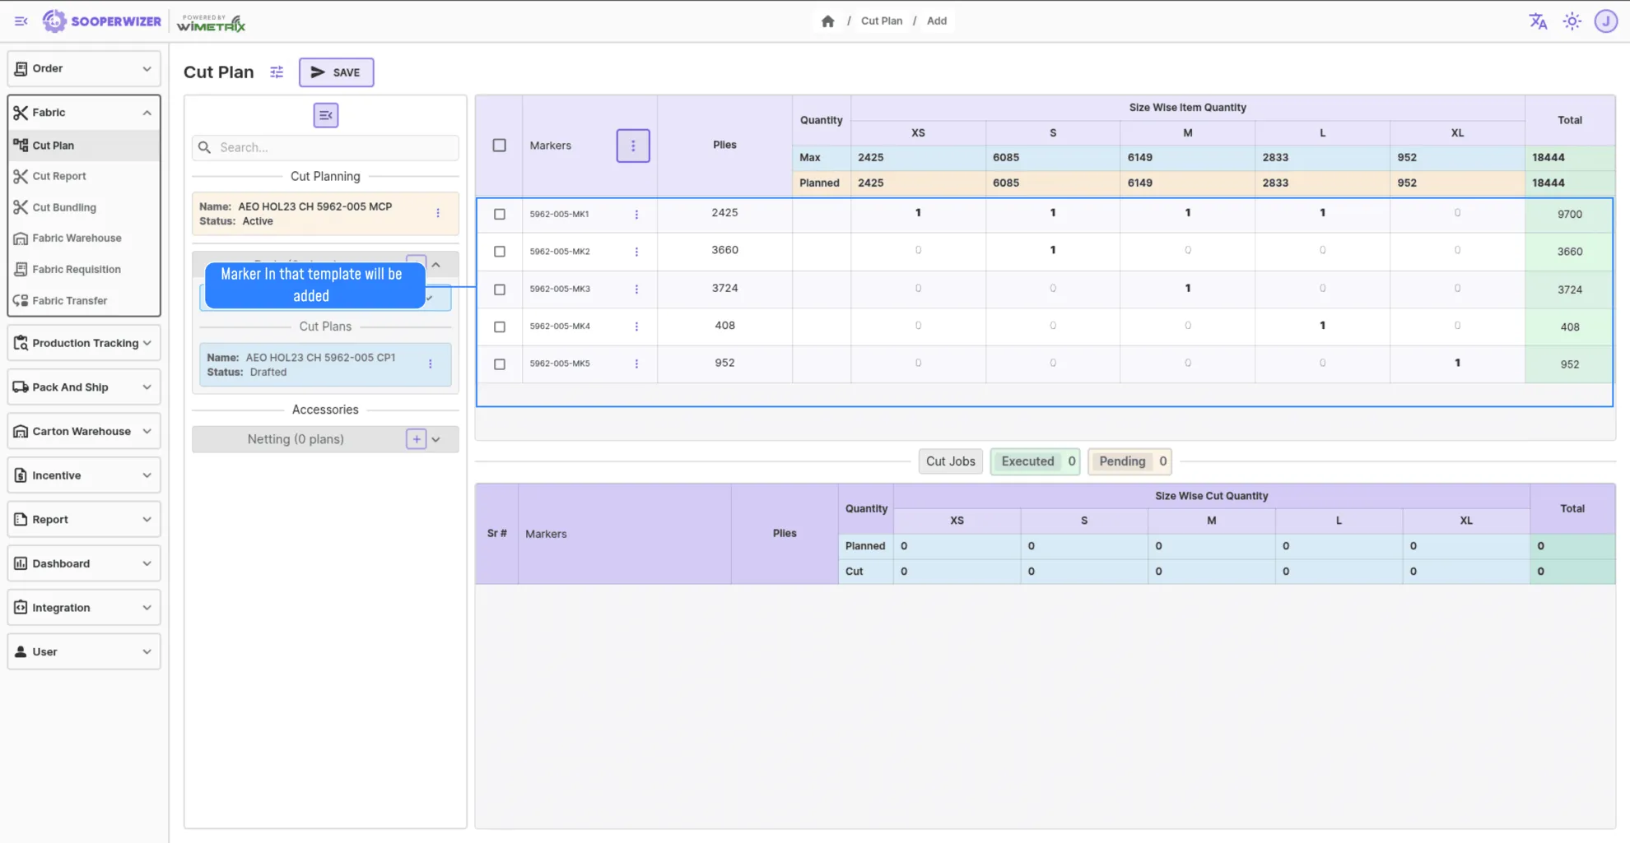The width and height of the screenshot is (1630, 843).
Task: Expand the Production Tracking section
Action: 84,343
